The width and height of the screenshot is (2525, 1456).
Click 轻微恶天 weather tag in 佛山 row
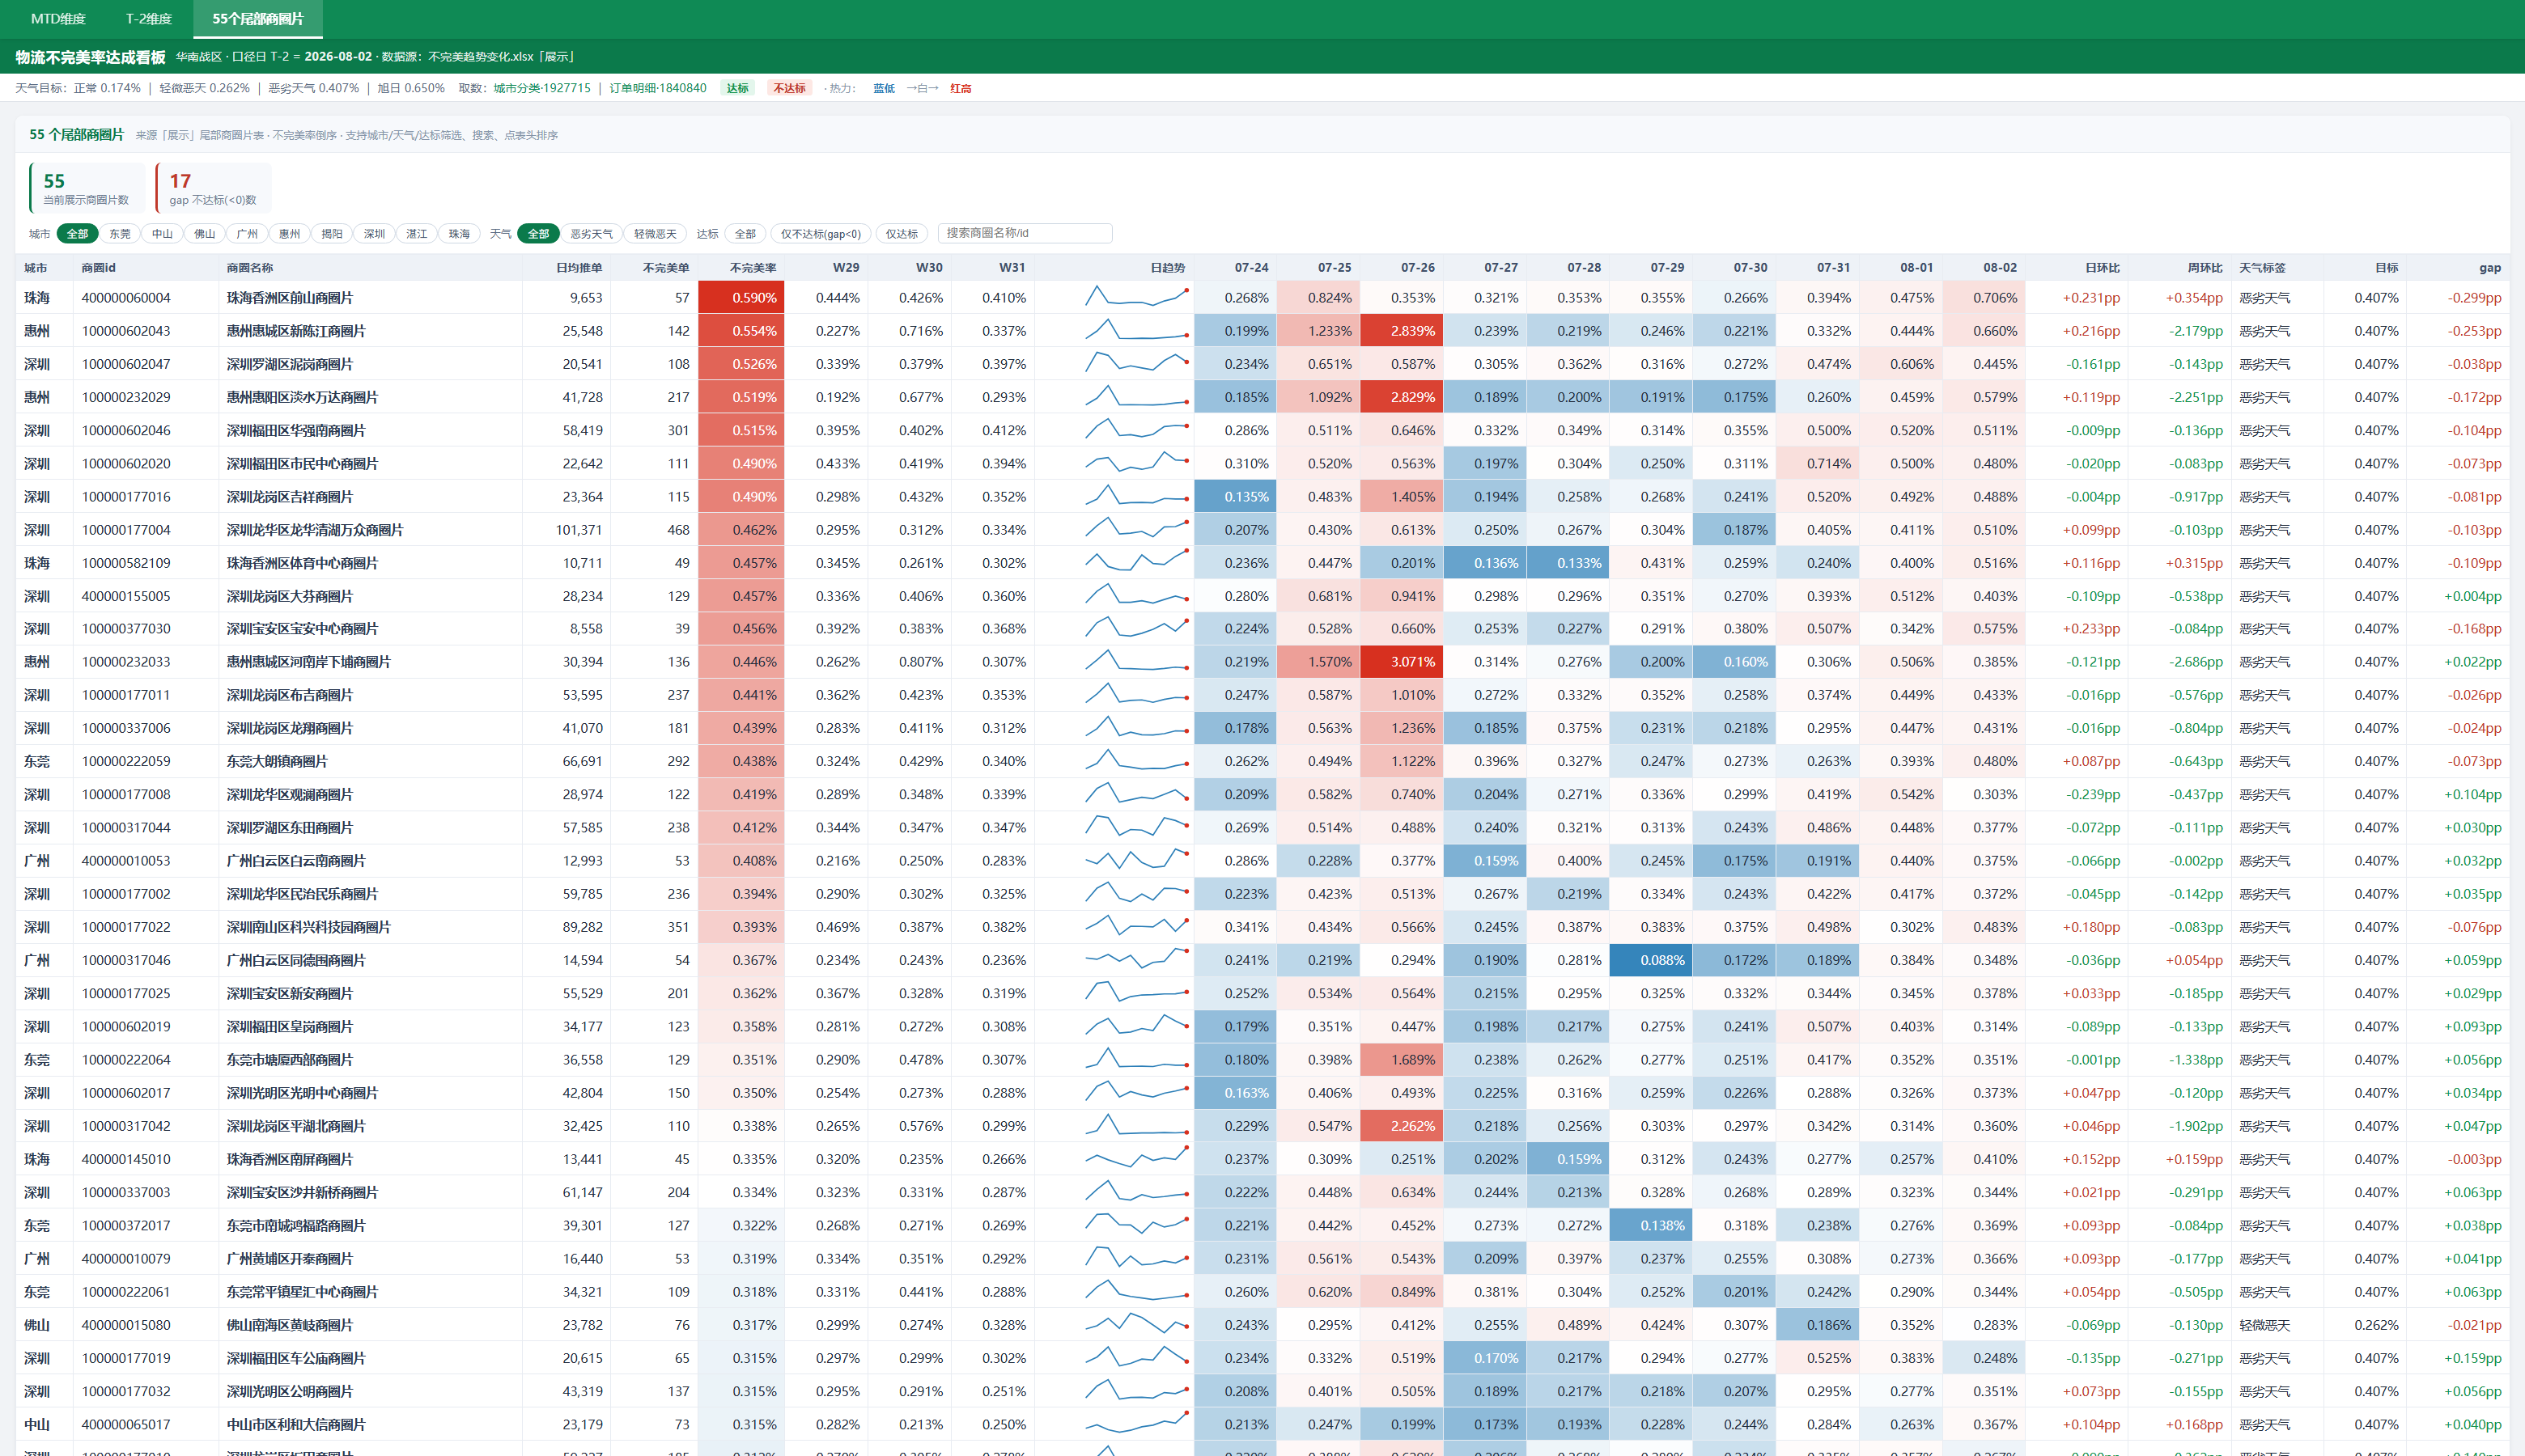2264,1325
